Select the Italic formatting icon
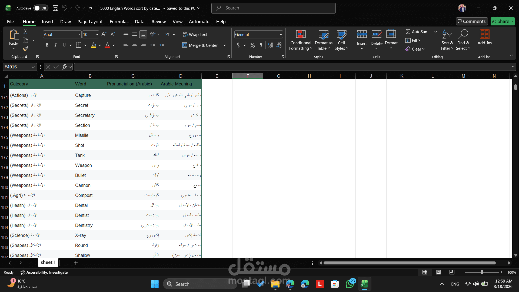 [55, 45]
